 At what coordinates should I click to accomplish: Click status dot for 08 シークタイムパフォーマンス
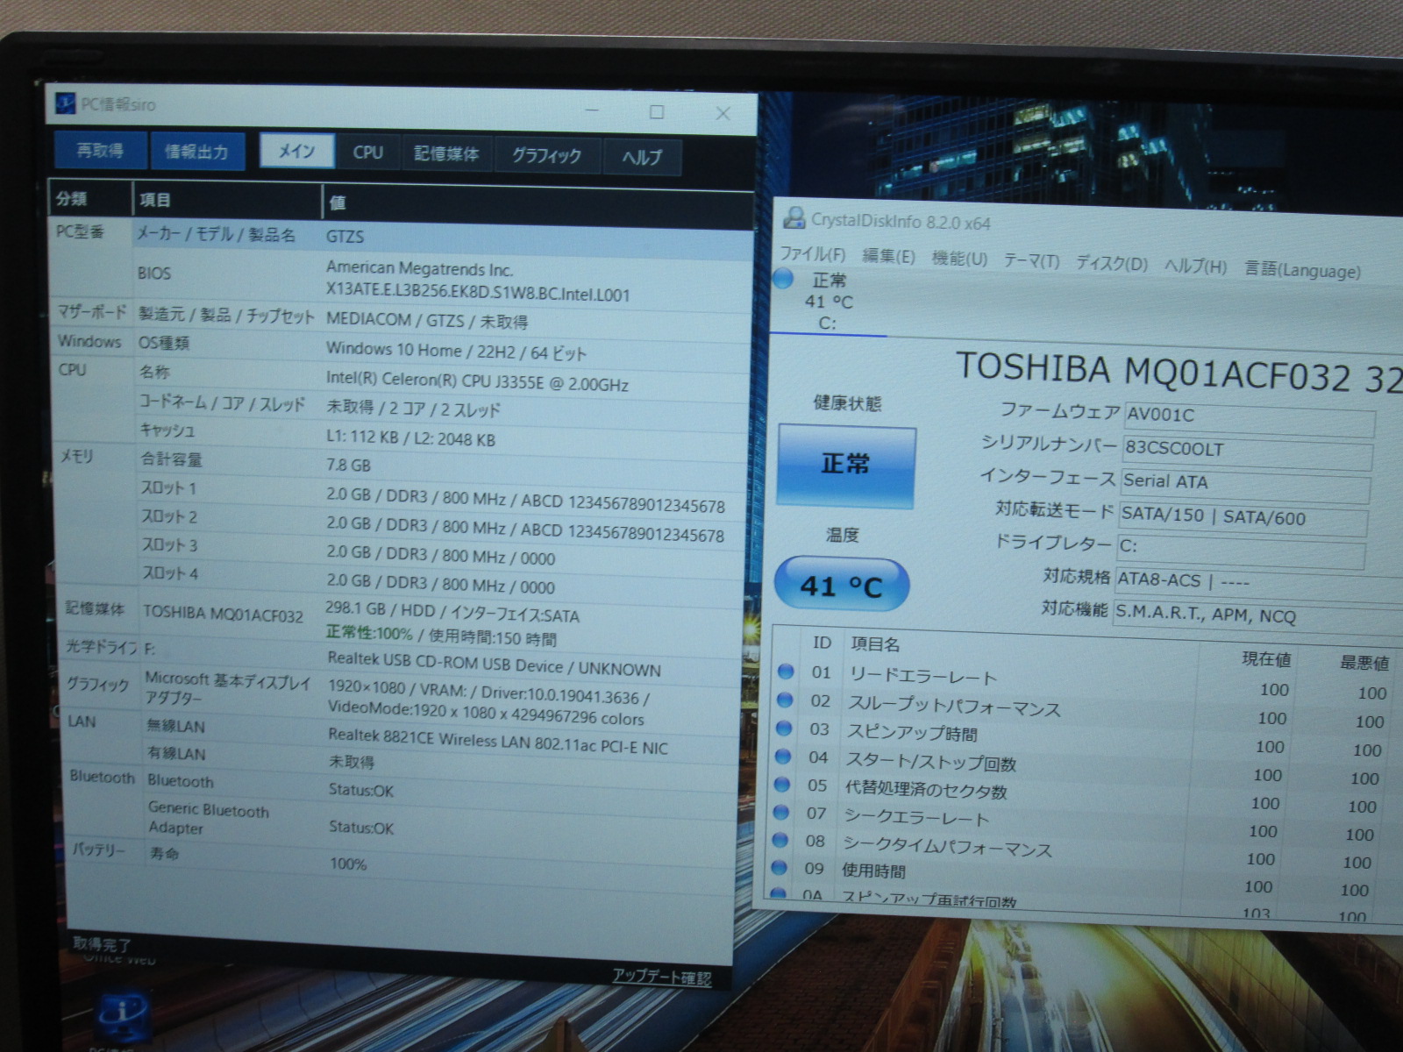pos(780,840)
